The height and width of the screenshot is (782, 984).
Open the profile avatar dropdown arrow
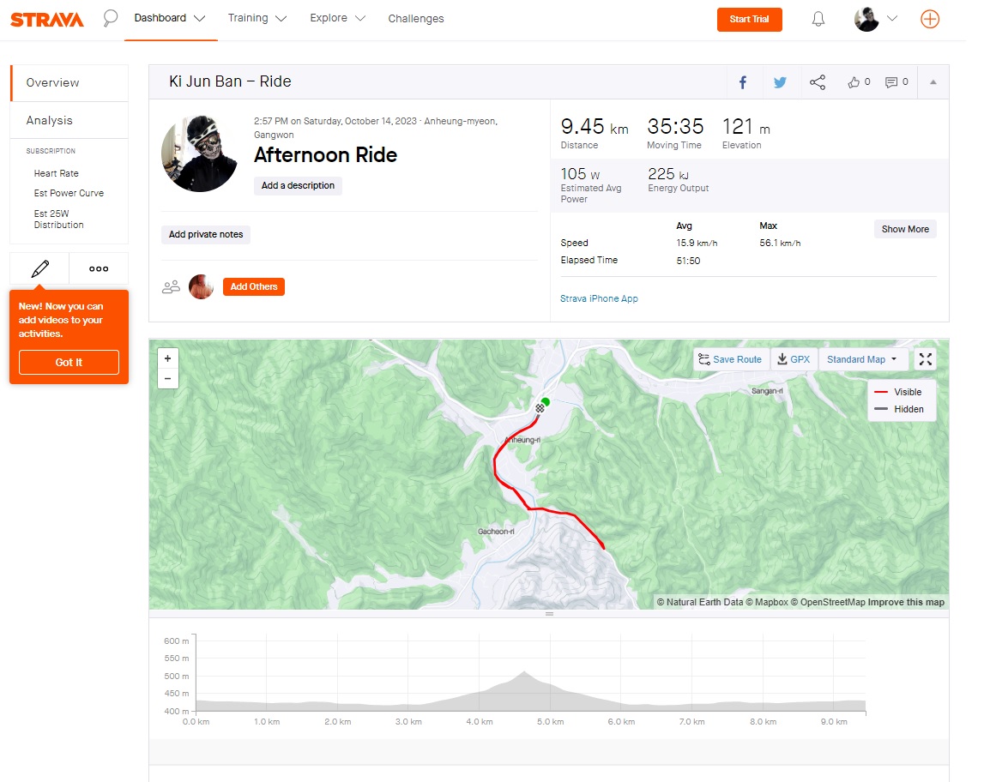pyautogui.click(x=891, y=18)
